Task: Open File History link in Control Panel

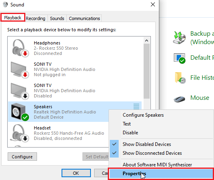Action: [x=202, y=78]
